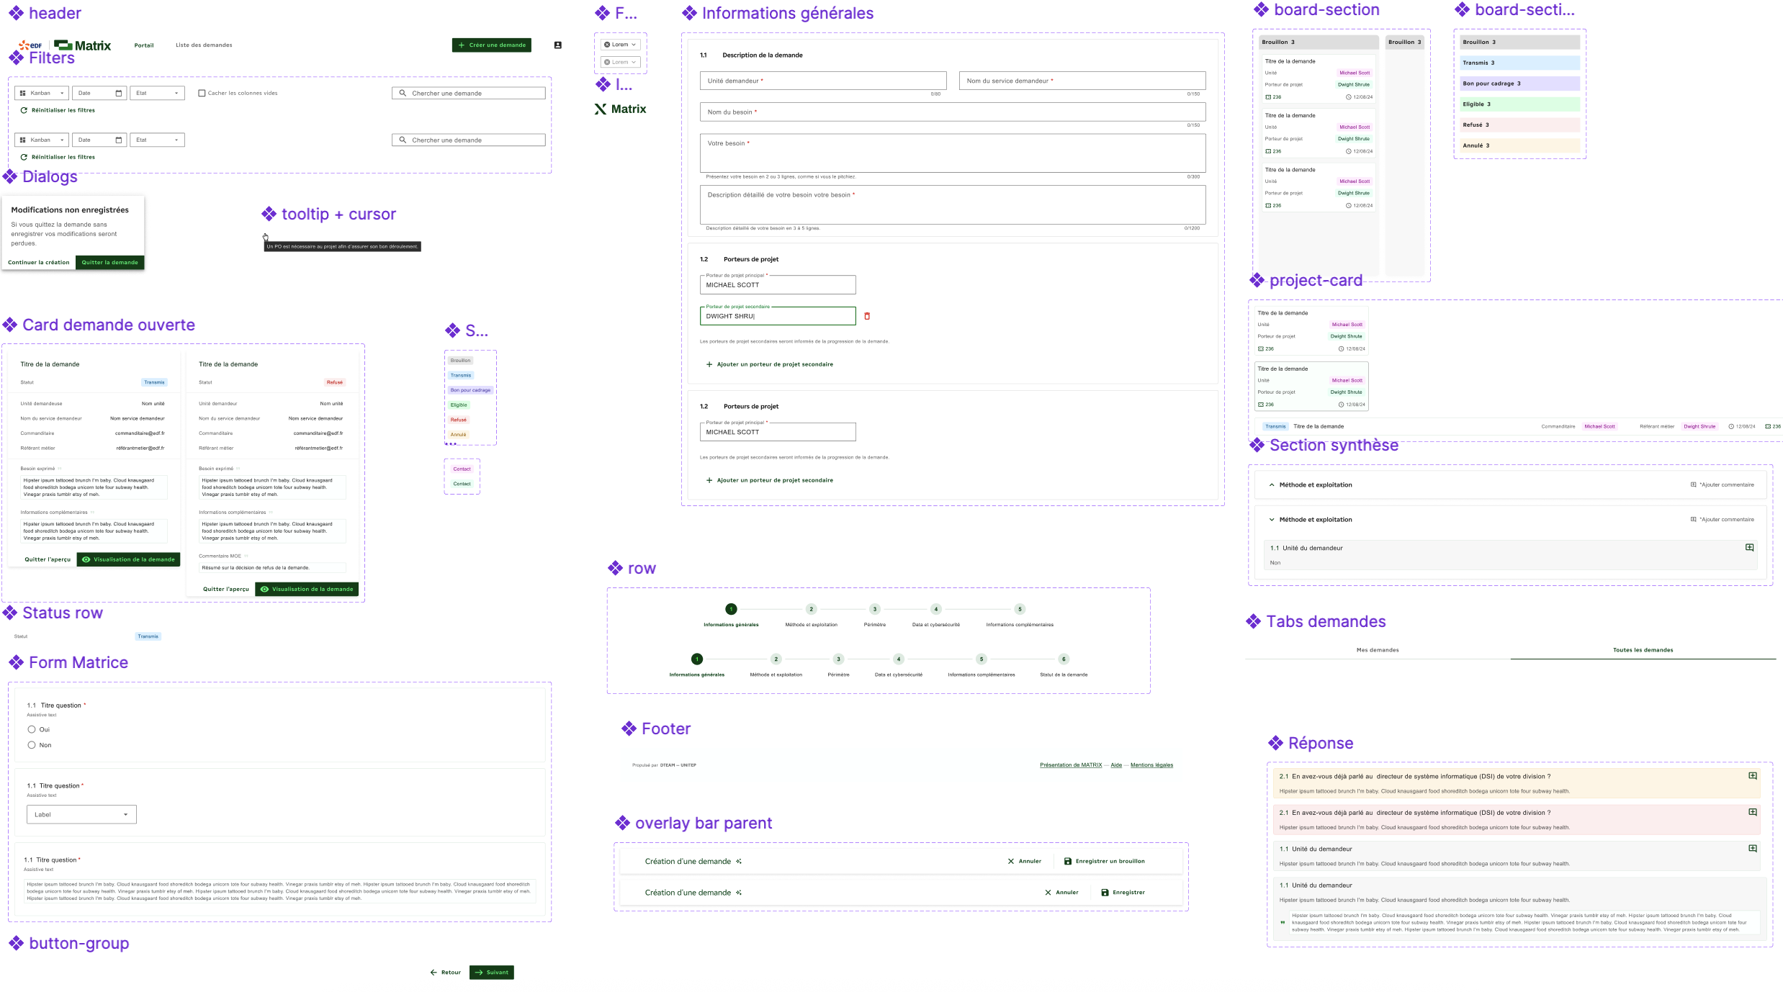The width and height of the screenshot is (1783, 992).
Task: Click the red trash icon beside DWIGHT SHRU field
Action: point(867,316)
